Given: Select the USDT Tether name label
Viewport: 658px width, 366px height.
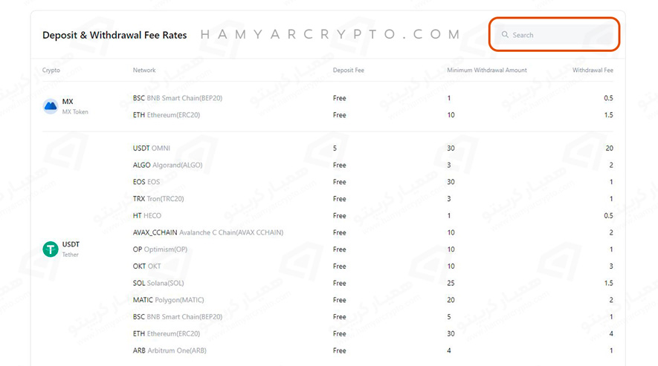Looking at the screenshot, I should pyautogui.click(x=71, y=244).
